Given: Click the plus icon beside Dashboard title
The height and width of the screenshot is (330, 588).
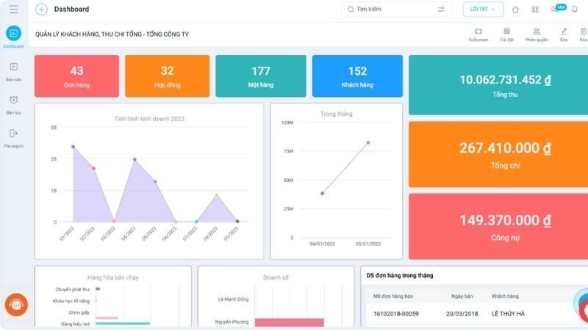Looking at the screenshot, I should click(41, 10).
